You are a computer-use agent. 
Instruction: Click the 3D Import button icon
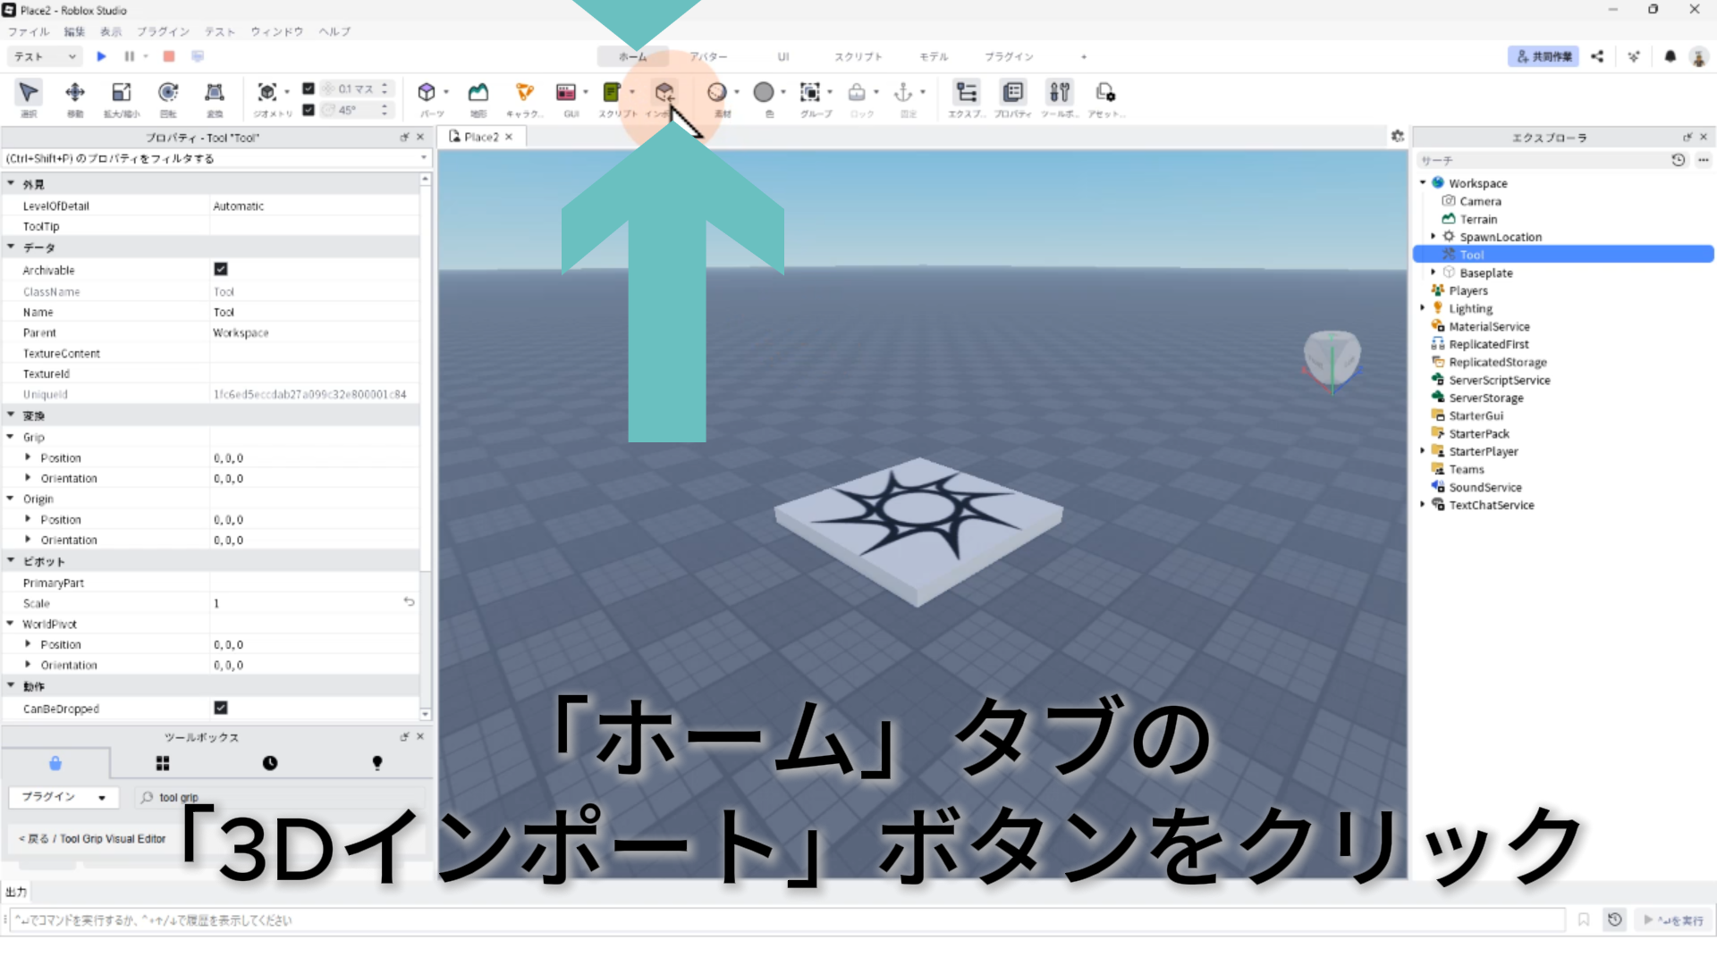(x=664, y=93)
